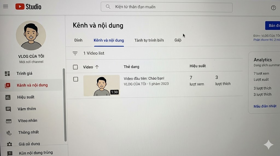The height and width of the screenshot is (156, 280).
Task: Open the Video đầu tiên thumbnail
Action: tap(101, 85)
